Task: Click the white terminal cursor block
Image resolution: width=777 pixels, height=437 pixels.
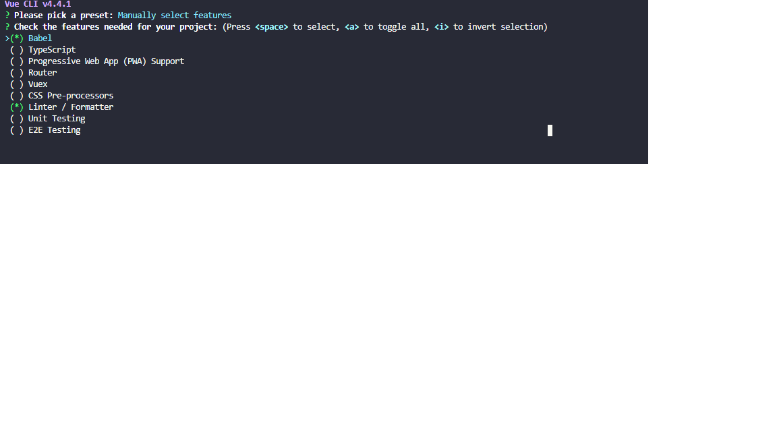Action: pos(550,130)
